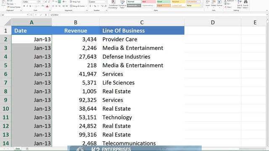This screenshot has height=151, width=269.
Task: Apply the Good cell style
Action: click(x=164, y=2)
